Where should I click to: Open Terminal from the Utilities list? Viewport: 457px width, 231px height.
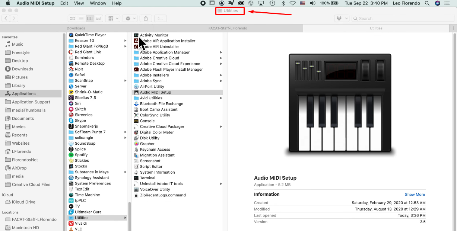(147, 178)
